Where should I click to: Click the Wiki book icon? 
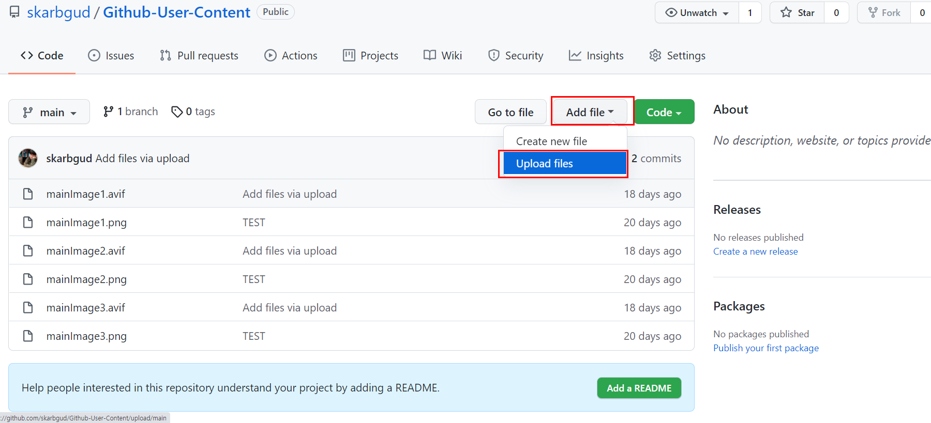430,55
